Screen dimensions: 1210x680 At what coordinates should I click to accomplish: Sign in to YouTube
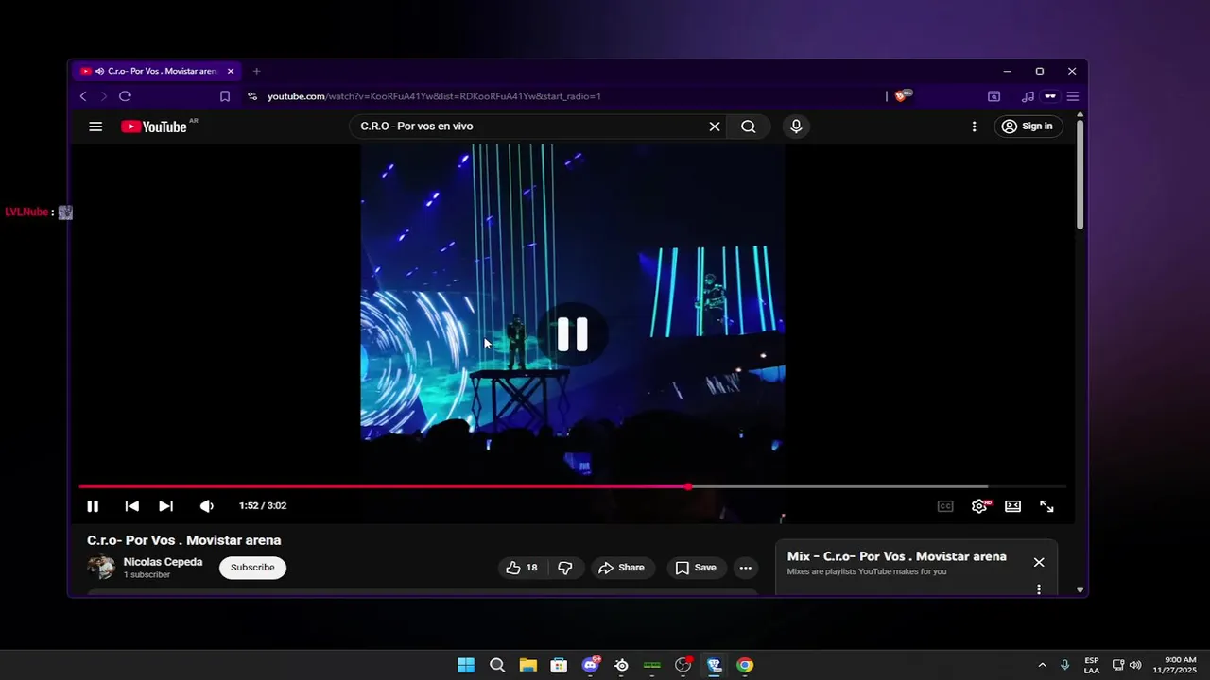(x=1028, y=127)
